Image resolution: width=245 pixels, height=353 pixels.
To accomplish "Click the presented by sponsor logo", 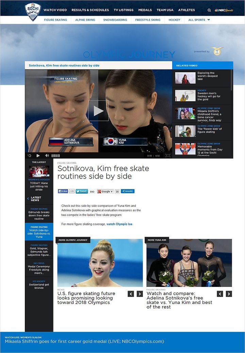I will point(217,51).
